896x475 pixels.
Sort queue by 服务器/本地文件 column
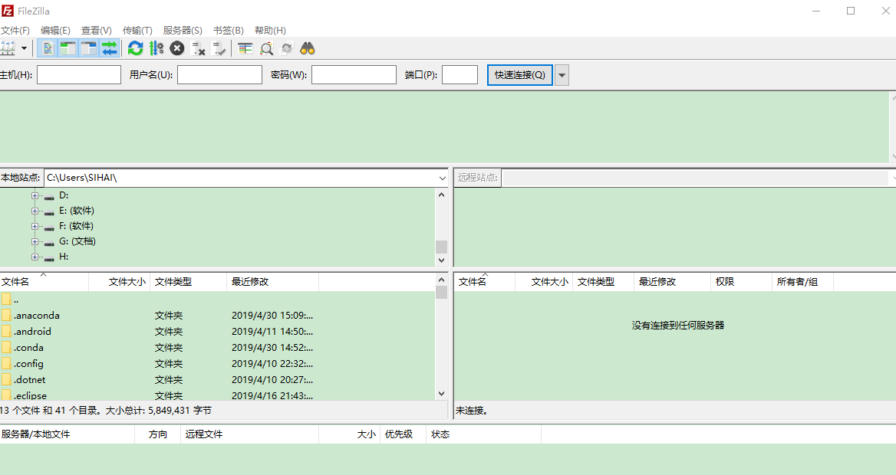pyautogui.click(x=68, y=434)
